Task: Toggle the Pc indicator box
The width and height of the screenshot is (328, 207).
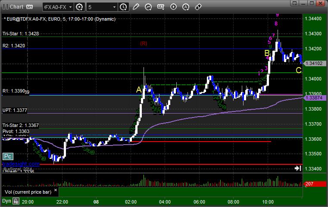Action: tap(8, 156)
